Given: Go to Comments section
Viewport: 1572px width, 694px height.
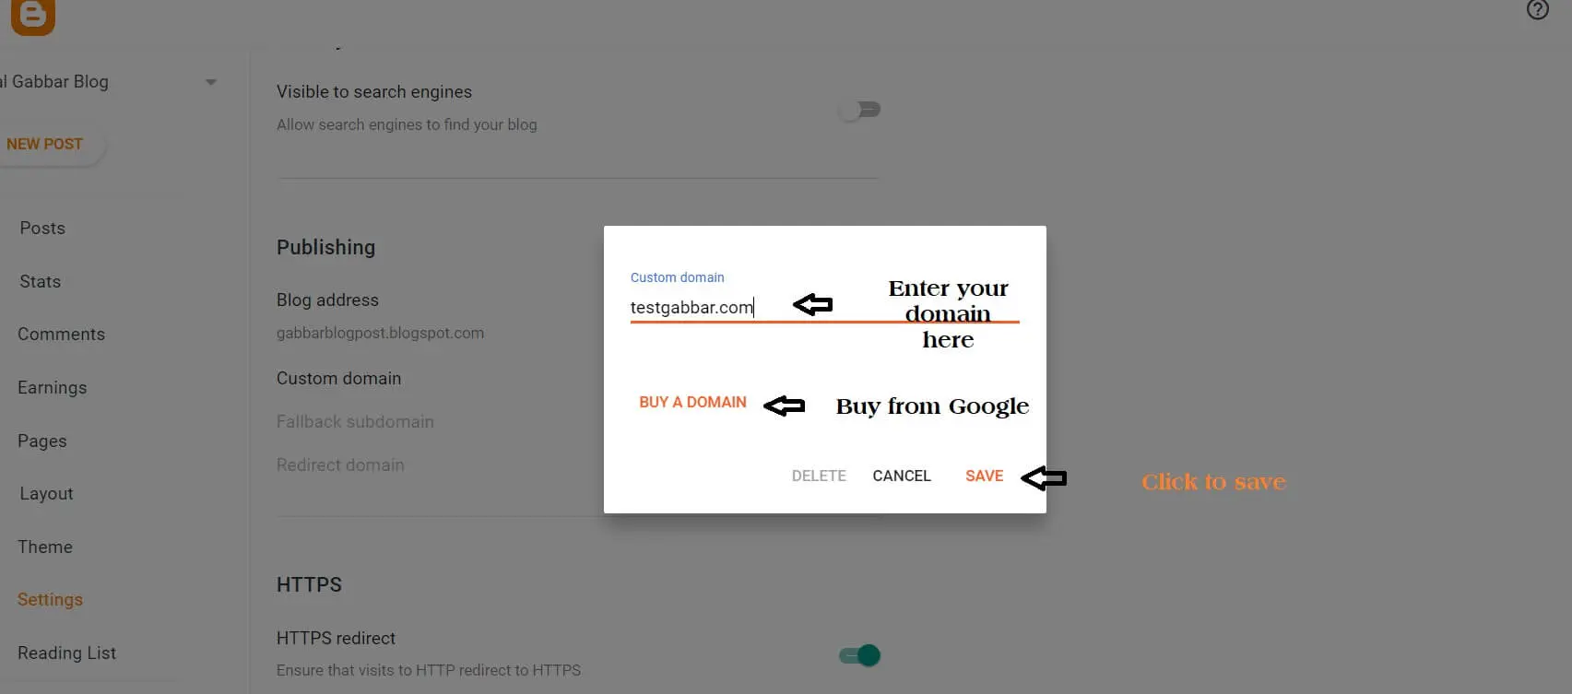Looking at the screenshot, I should (x=61, y=334).
